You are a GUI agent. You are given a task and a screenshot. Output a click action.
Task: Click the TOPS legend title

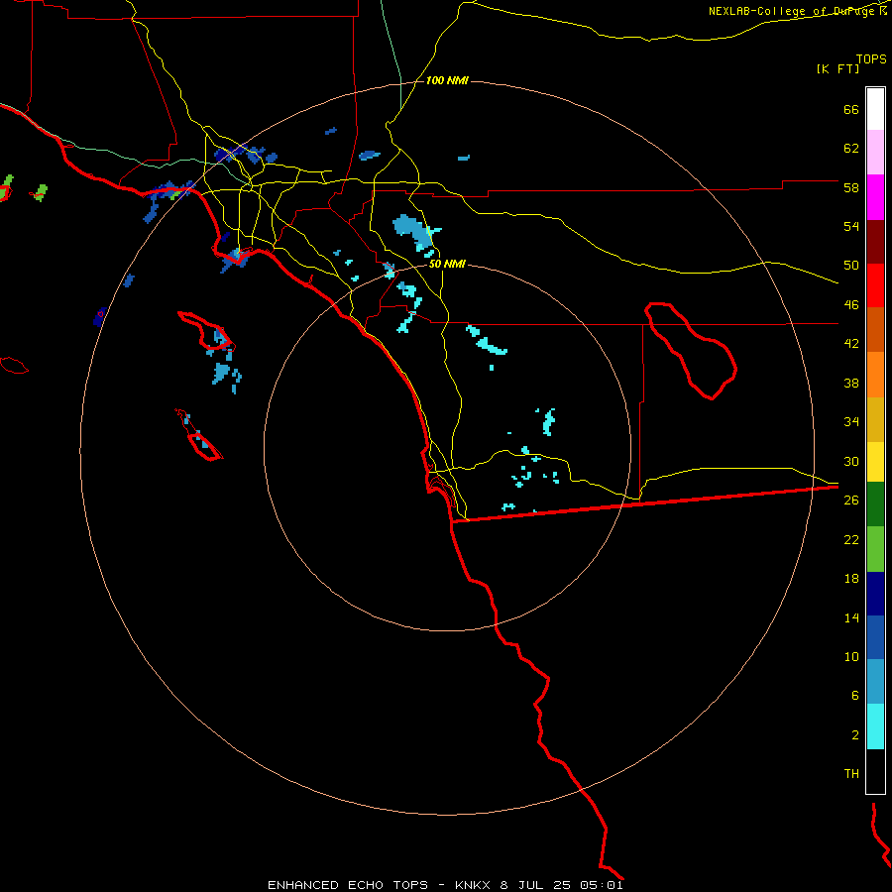(x=871, y=59)
